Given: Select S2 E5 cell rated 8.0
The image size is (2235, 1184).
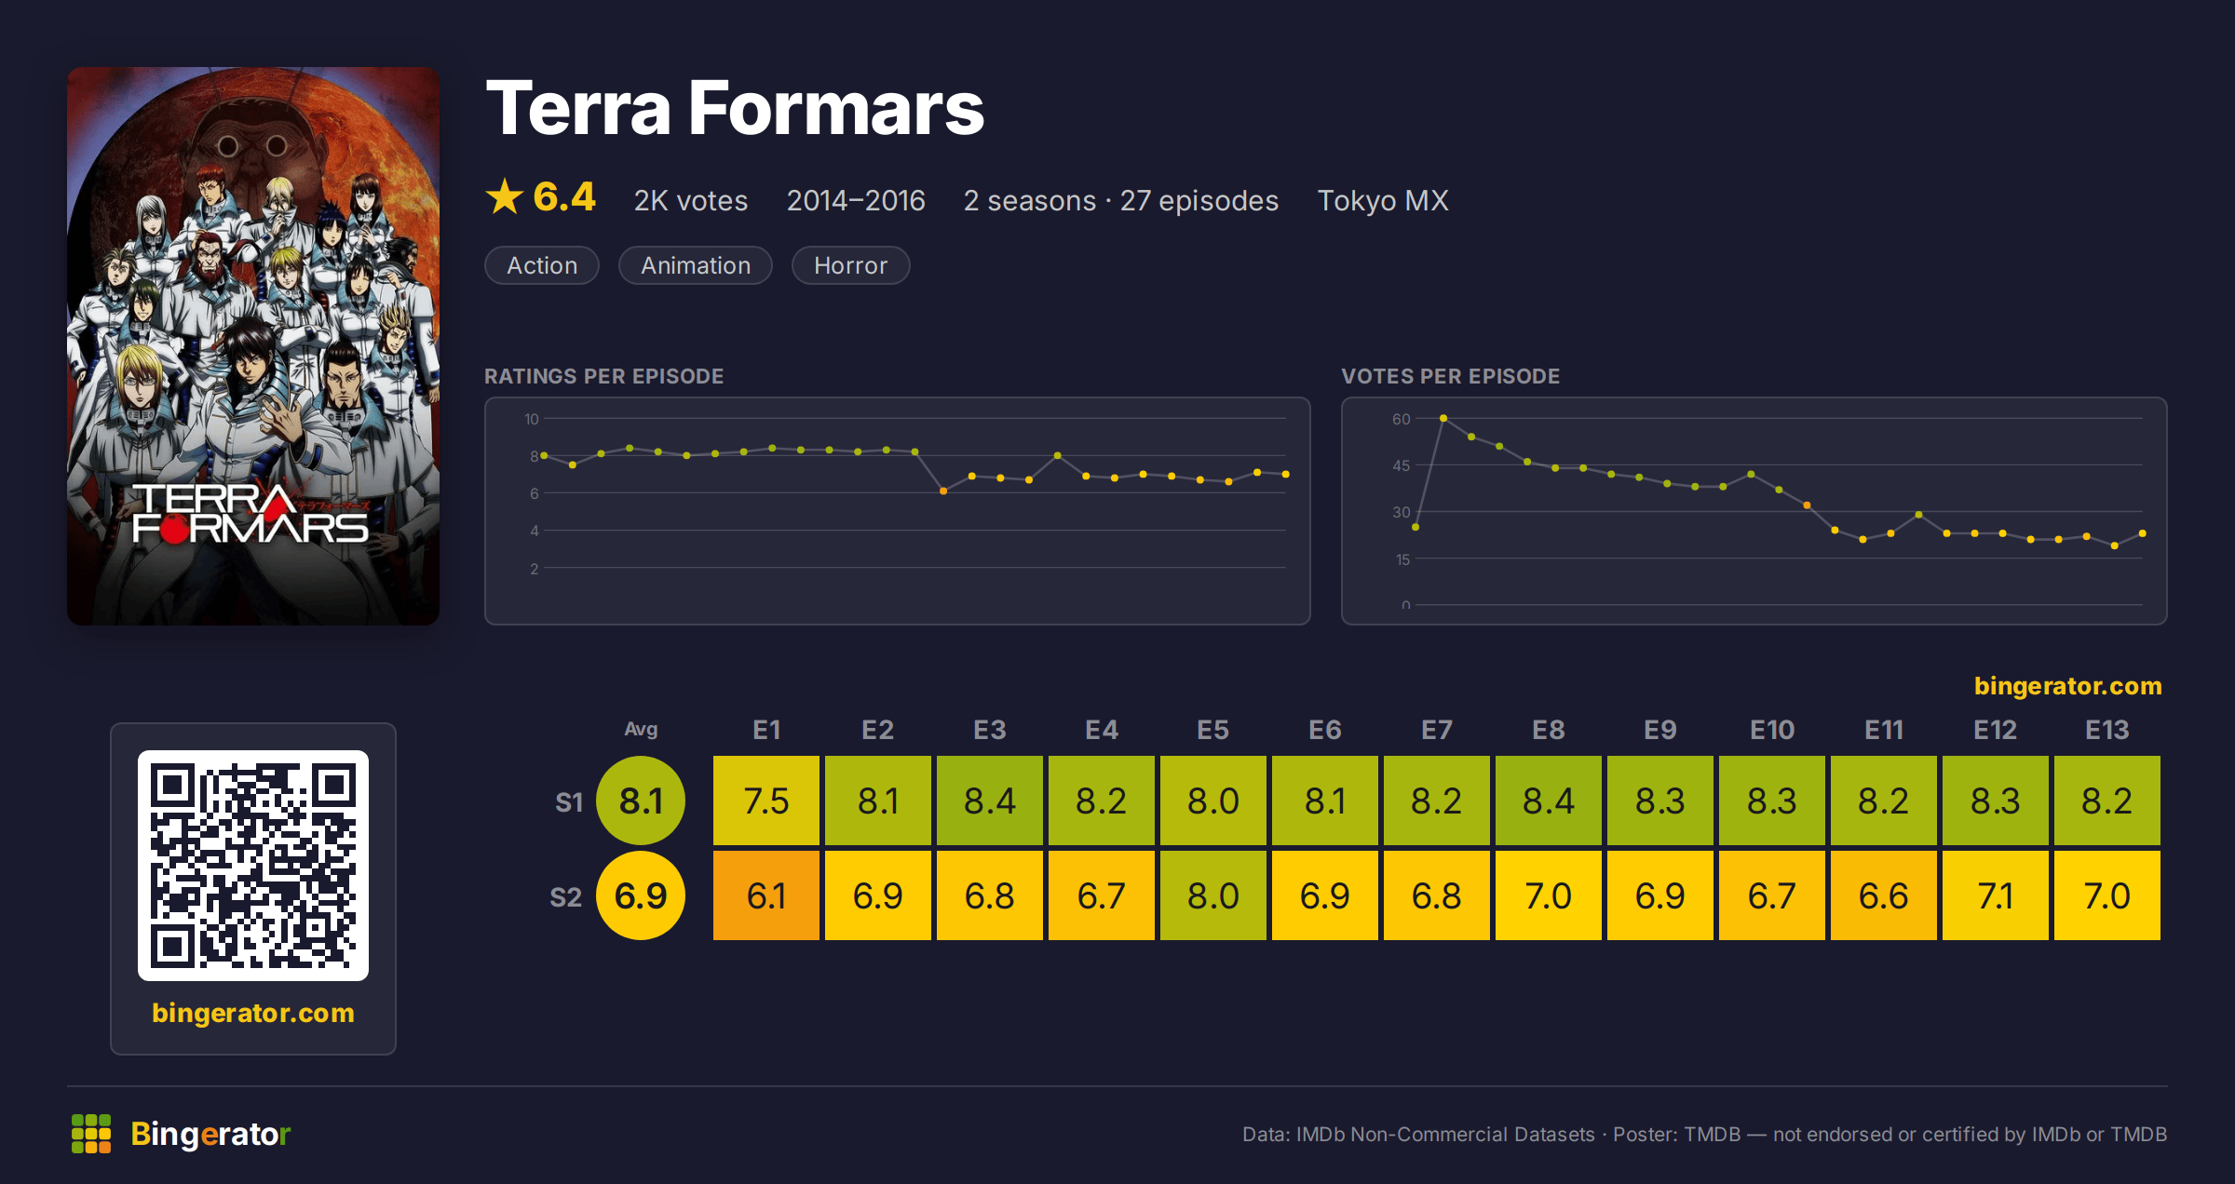Looking at the screenshot, I should (x=1213, y=895).
